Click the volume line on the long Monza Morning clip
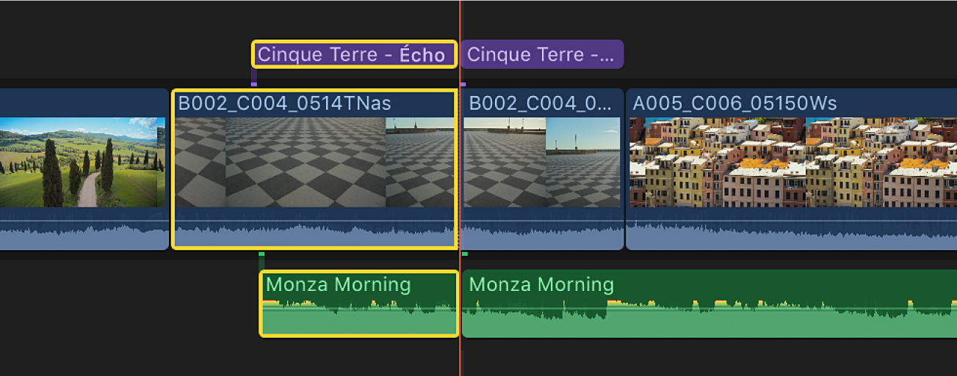The image size is (957, 376). [x=705, y=309]
